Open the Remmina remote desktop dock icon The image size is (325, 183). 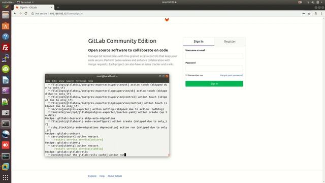click(6, 58)
